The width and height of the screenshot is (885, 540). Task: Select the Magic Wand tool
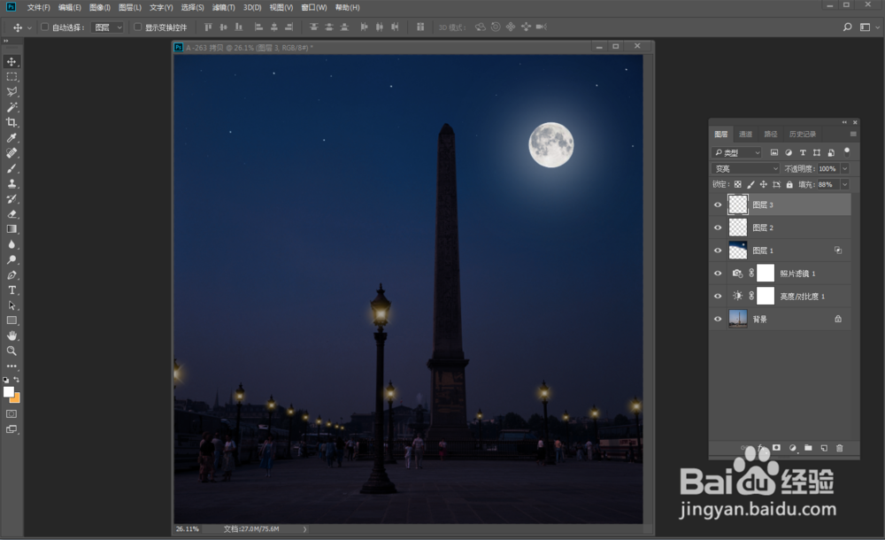12,107
